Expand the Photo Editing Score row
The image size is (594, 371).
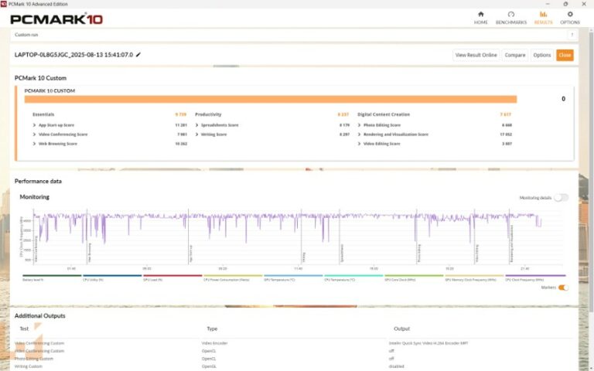click(x=359, y=124)
